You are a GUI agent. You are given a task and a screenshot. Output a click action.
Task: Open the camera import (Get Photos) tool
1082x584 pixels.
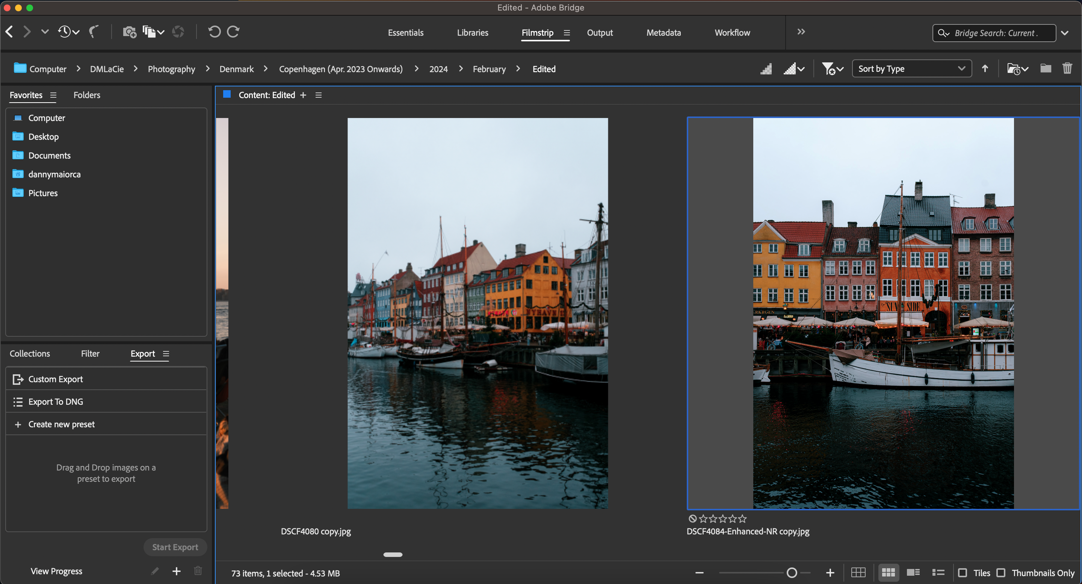(x=129, y=32)
